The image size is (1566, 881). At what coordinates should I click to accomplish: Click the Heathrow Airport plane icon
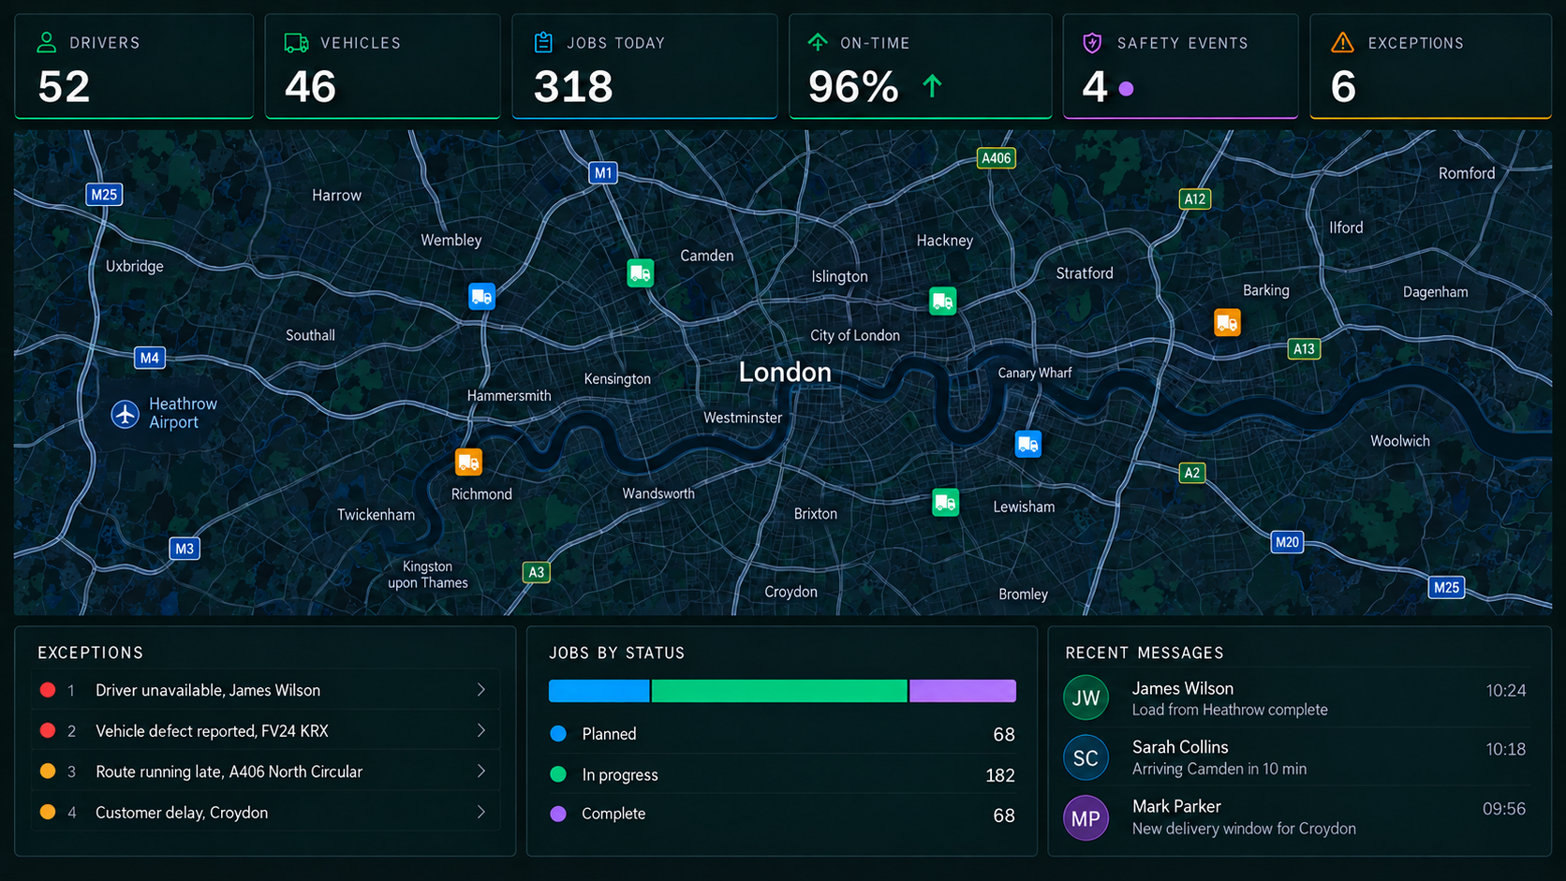(x=126, y=413)
